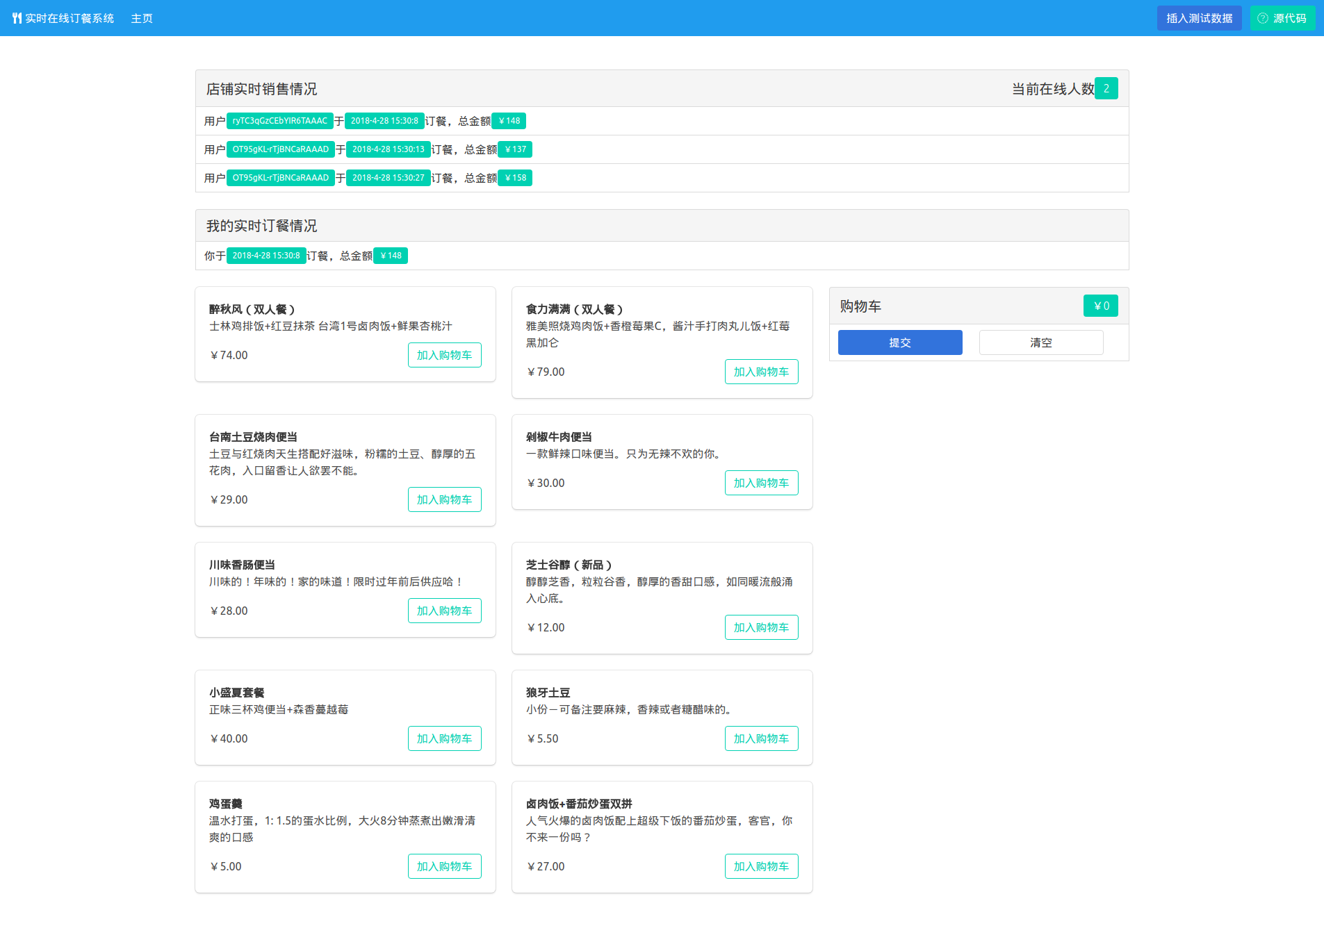The image size is (1324, 926).
Task: Click the ¥5.50 price
Action: (x=542, y=738)
